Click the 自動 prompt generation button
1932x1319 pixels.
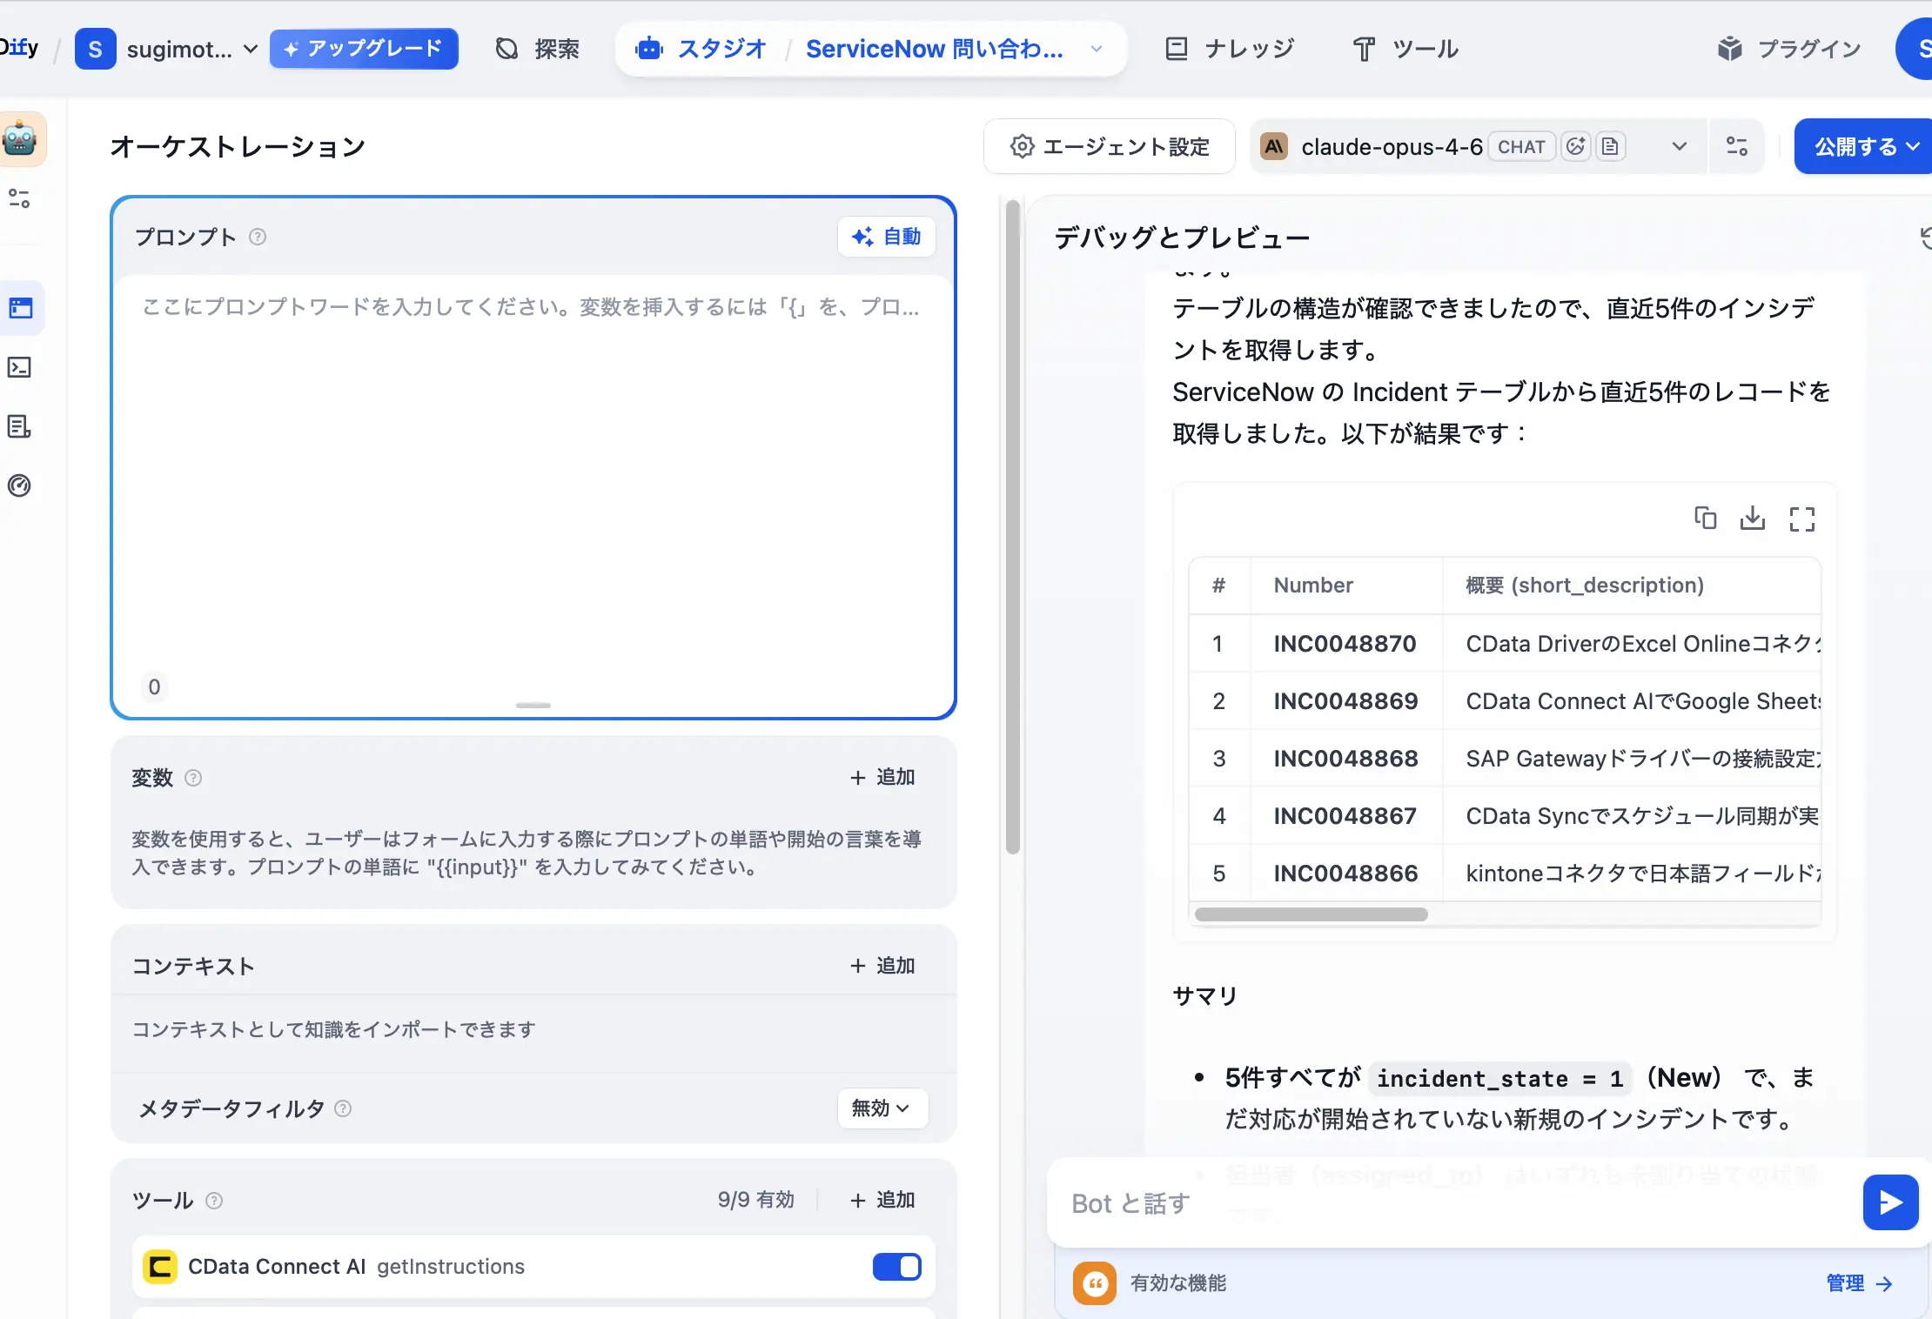tap(886, 236)
